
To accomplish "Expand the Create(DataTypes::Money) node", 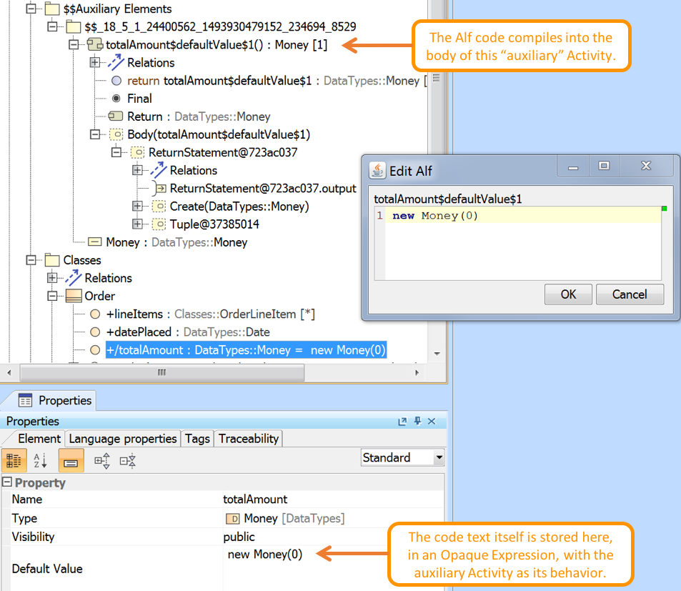I will [137, 207].
